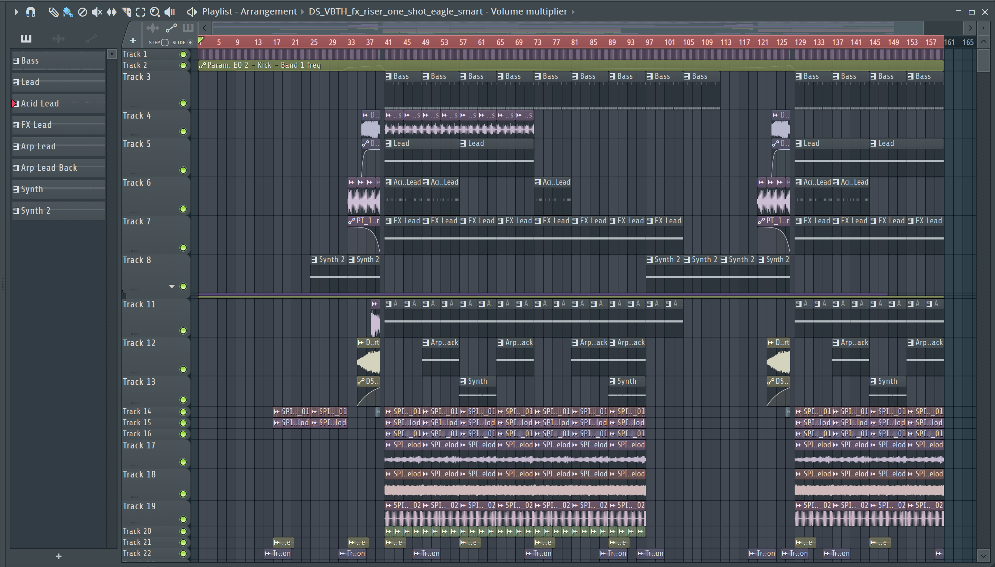Click Playlist - Arrangement title

click(x=249, y=12)
